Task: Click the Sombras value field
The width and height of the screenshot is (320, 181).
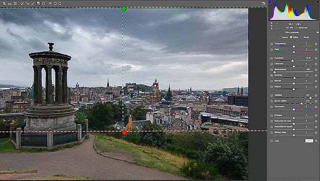Action: [308, 75]
